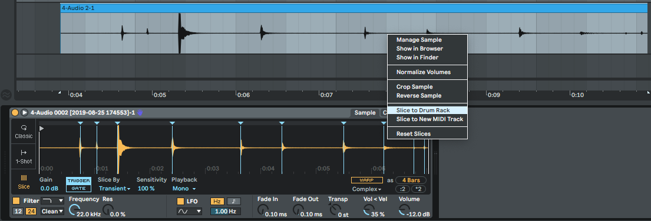651x221 pixels.
Task: Open the filter type dropdown
Action: click(53, 200)
